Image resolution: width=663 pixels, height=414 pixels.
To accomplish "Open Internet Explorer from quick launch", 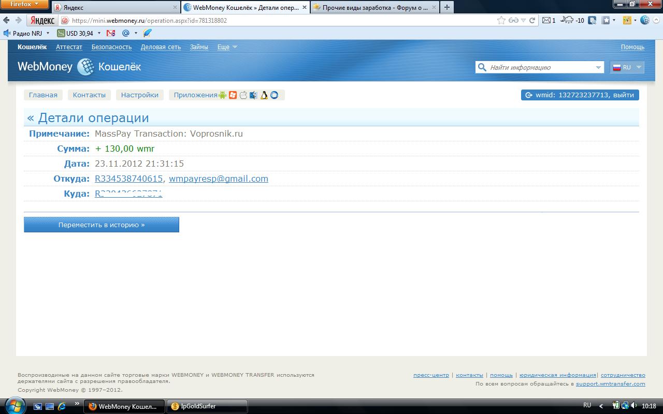I will 62,406.
